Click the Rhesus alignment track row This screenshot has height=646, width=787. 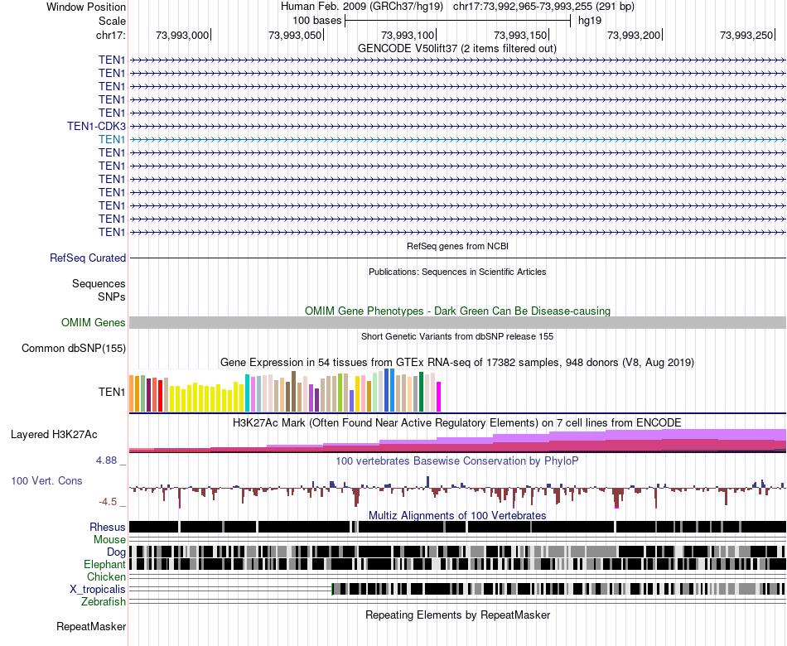(458, 527)
